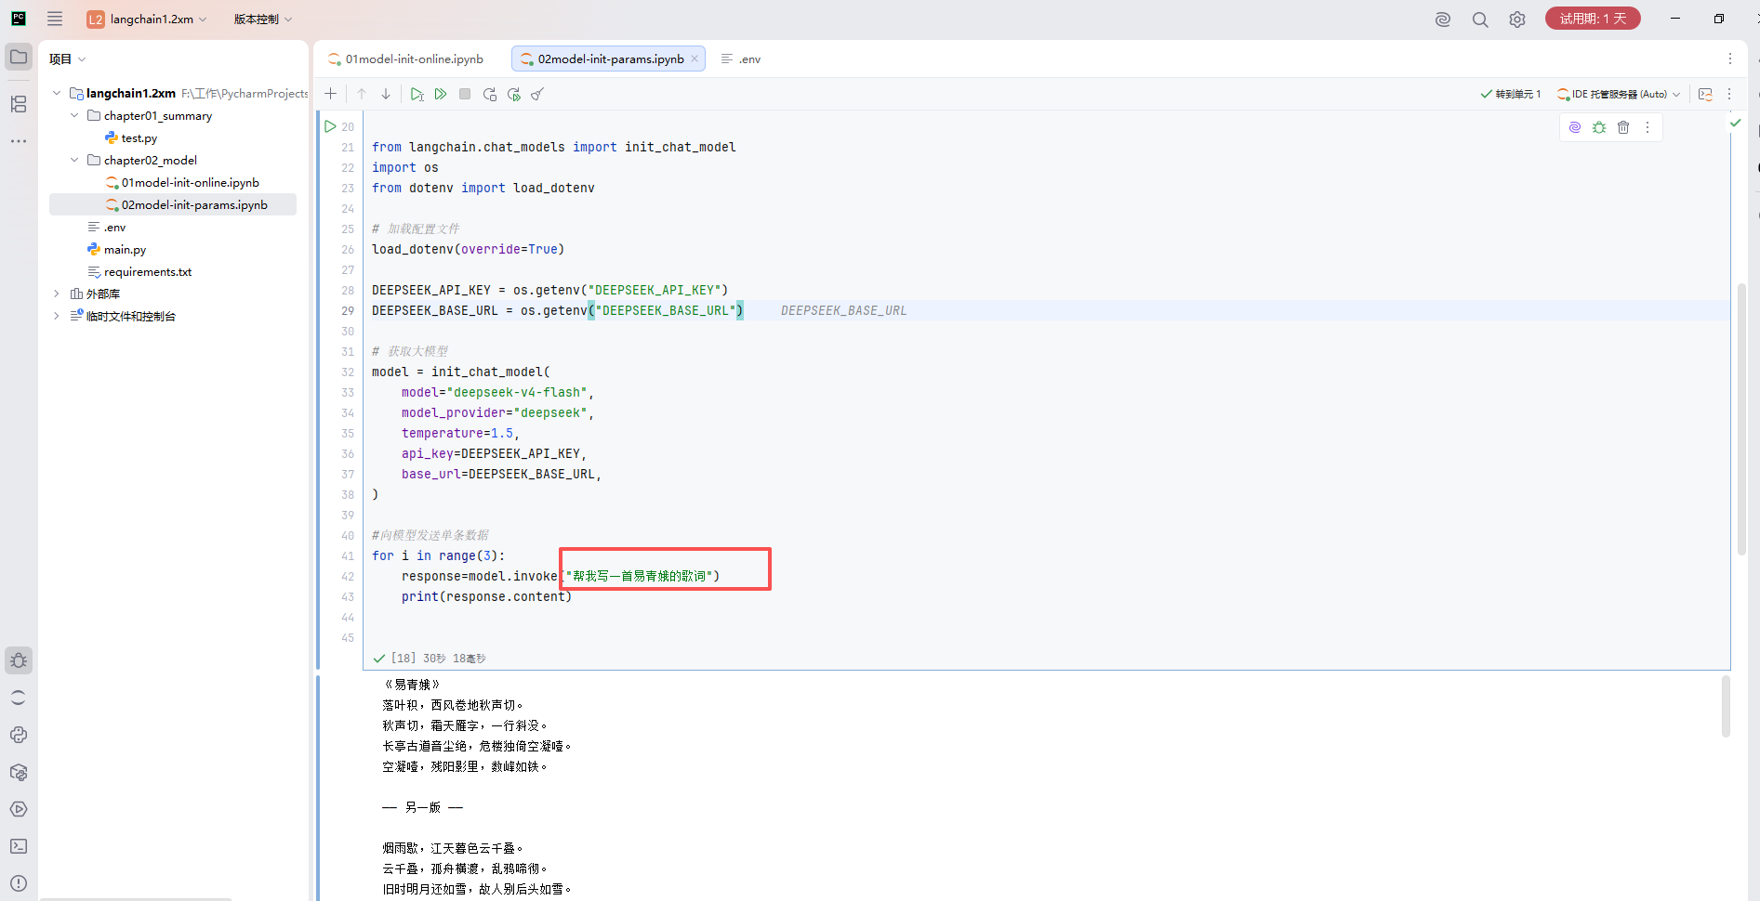Run cell 20 from the gutter play icon
1760x901 pixels.
(x=330, y=126)
